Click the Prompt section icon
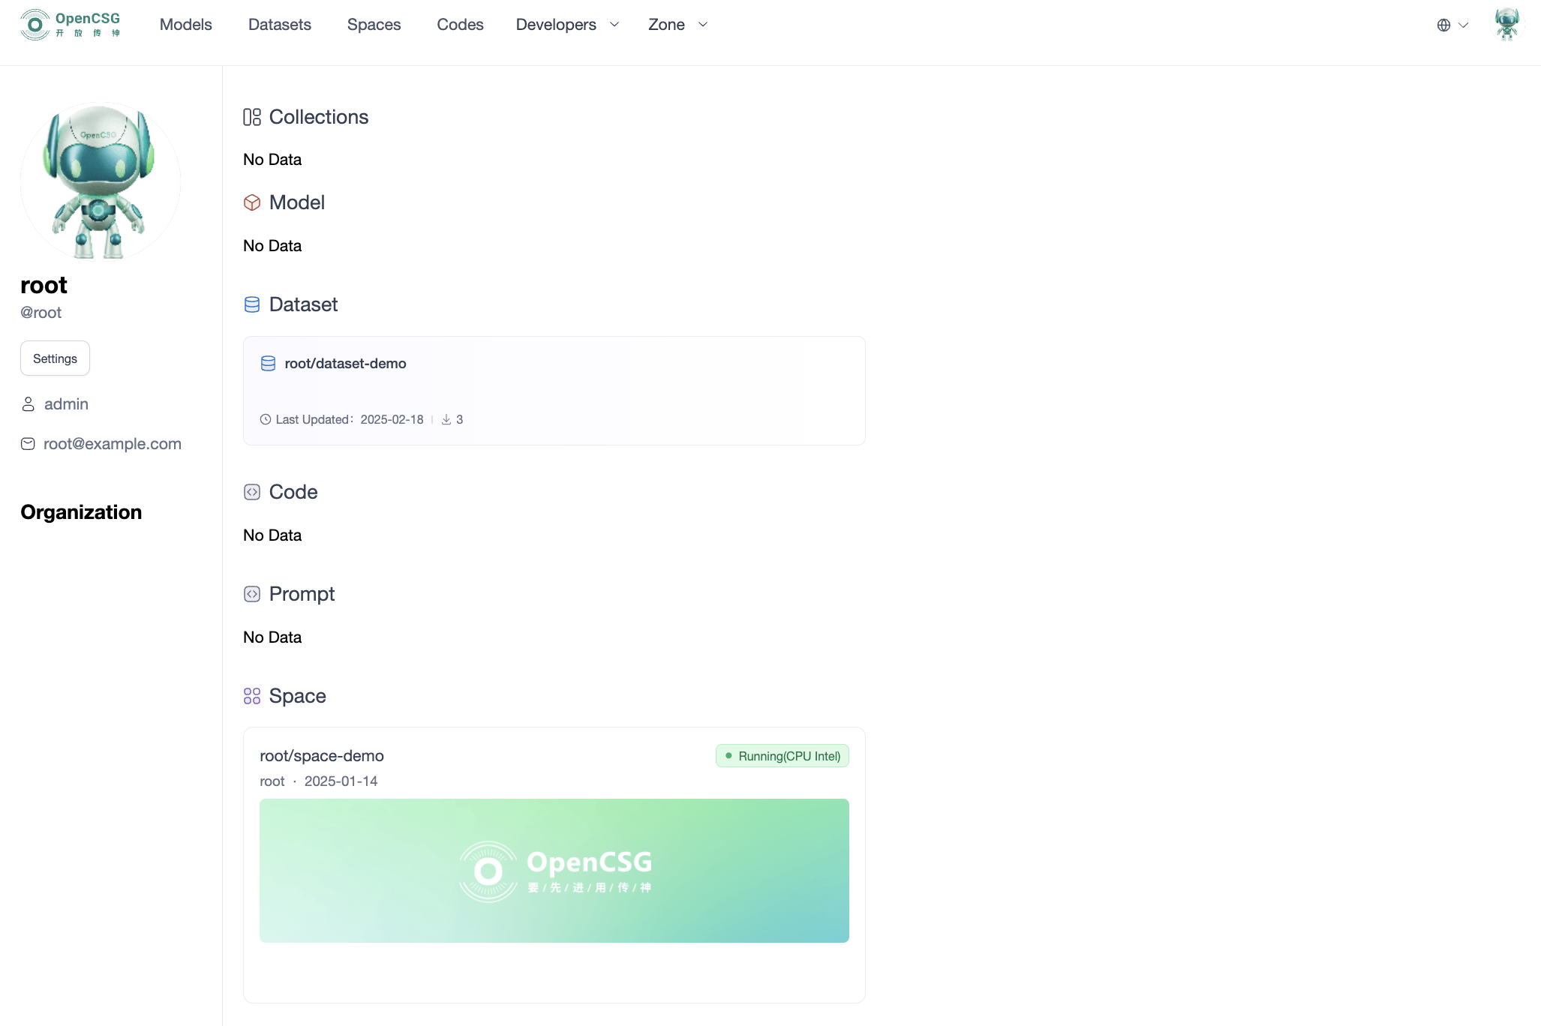 coord(252,594)
